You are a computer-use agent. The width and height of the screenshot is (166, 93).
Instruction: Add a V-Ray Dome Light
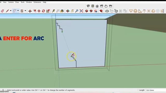(x=153, y=11)
